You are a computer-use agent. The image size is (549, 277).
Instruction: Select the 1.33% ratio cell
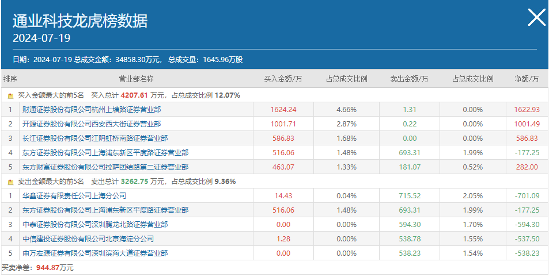(347, 167)
